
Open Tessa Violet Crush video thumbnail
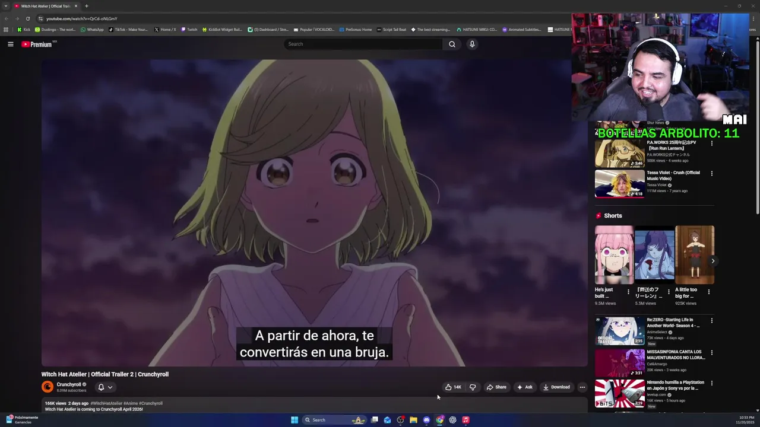coord(619,183)
